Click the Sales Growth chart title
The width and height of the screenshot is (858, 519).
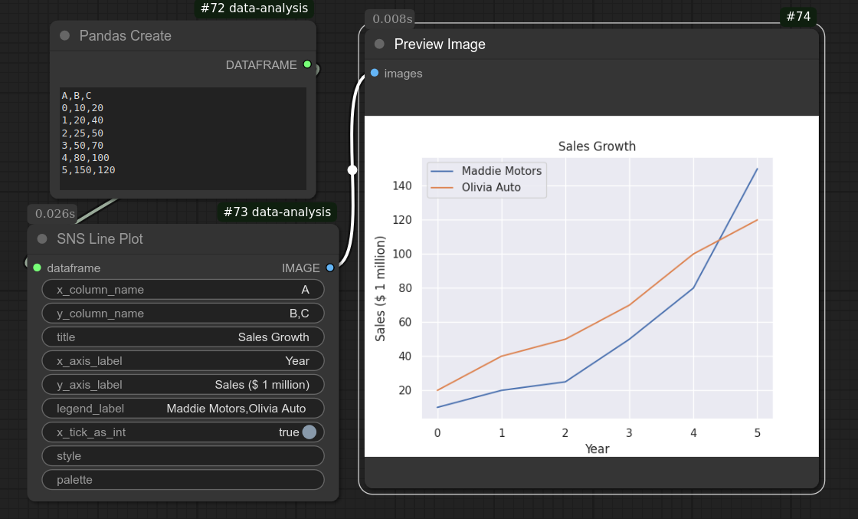click(x=597, y=146)
